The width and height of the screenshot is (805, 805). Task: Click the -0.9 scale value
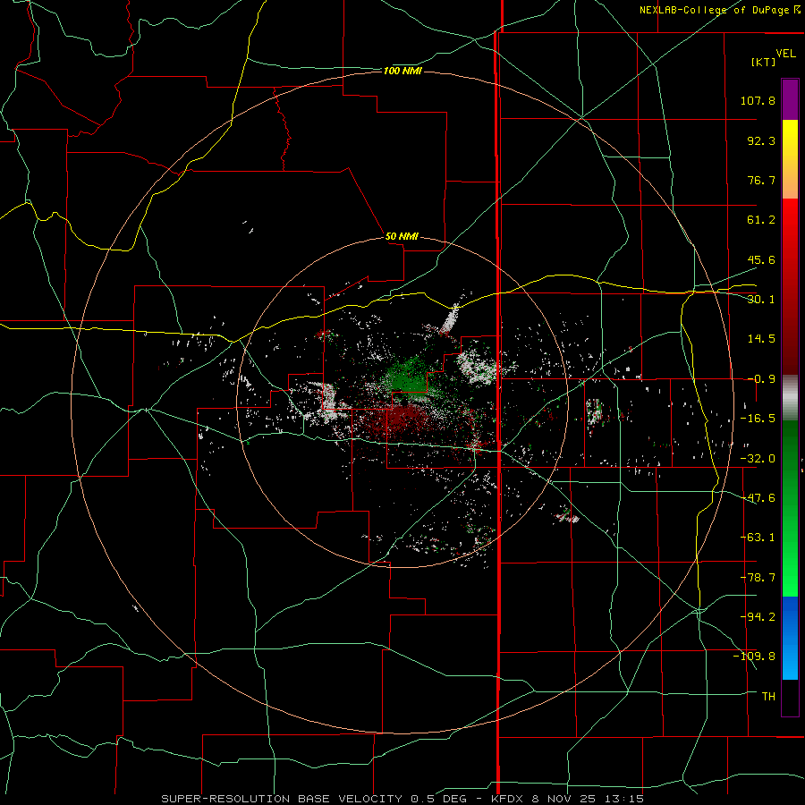click(x=761, y=379)
